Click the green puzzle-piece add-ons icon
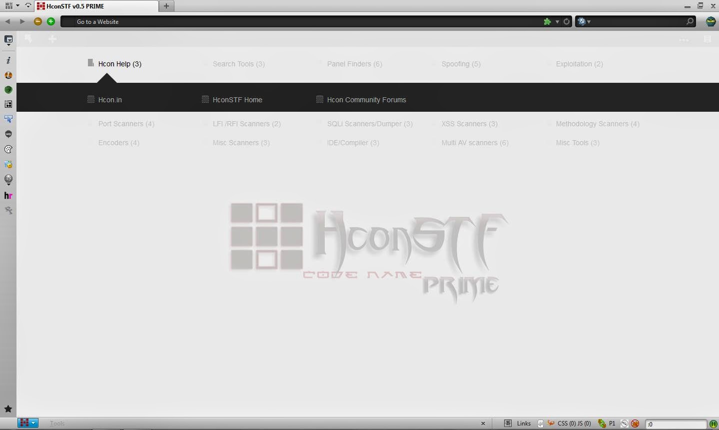The height and width of the screenshot is (430, 719). pos(548,21)
